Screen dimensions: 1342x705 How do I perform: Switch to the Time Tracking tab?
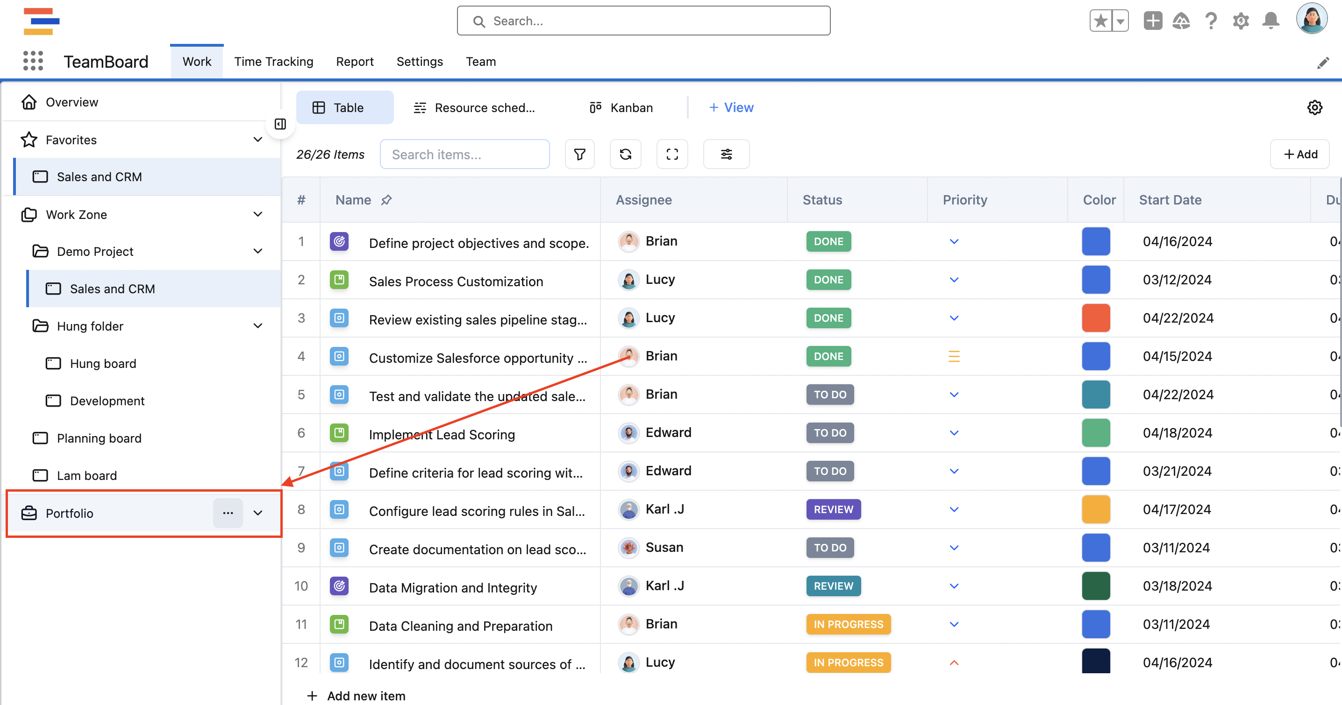[273, 62]
